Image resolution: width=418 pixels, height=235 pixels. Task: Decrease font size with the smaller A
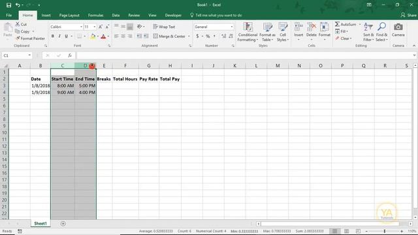pyautogui.click(x=107, y=27)
